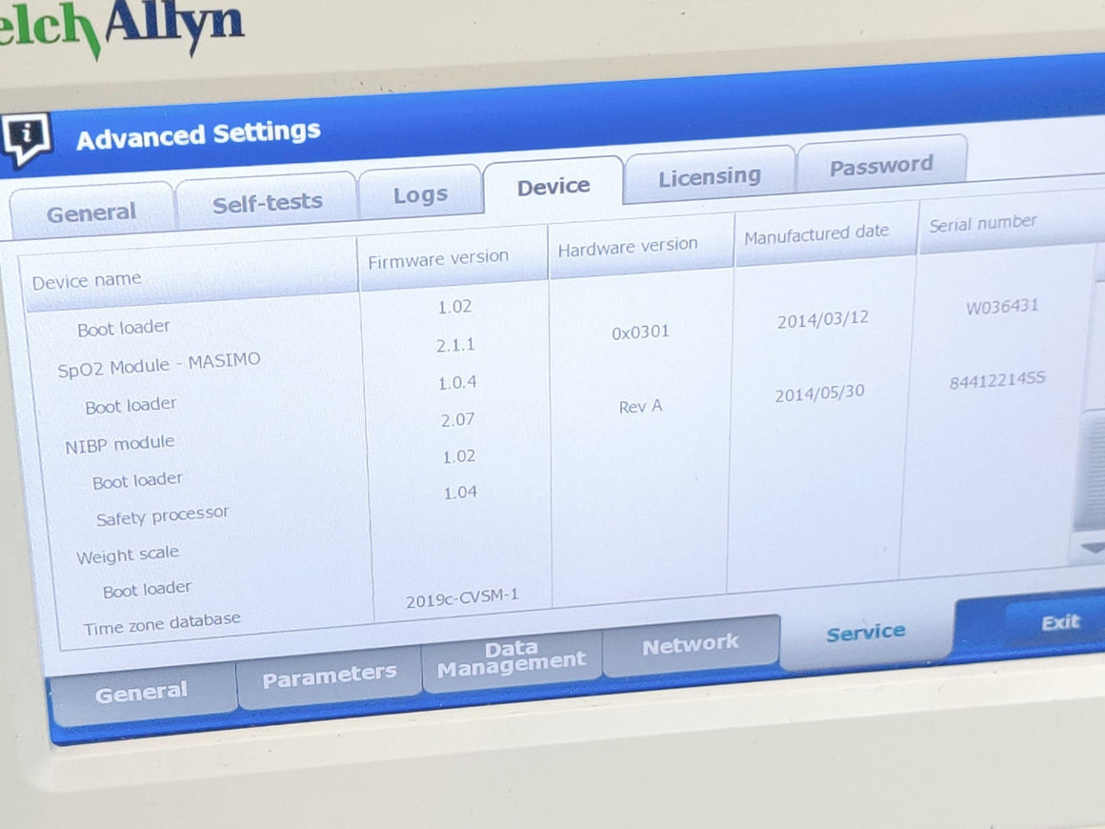Open the Logs tab
1105x829 pixels.
click(420, 195)
